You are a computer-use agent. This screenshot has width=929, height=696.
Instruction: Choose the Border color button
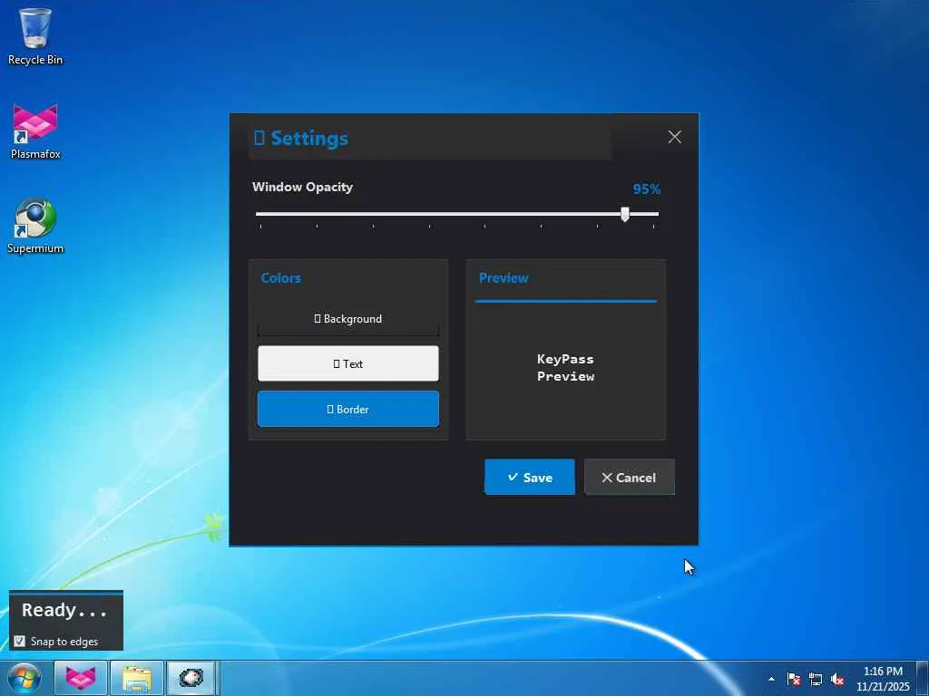(348, 409)
